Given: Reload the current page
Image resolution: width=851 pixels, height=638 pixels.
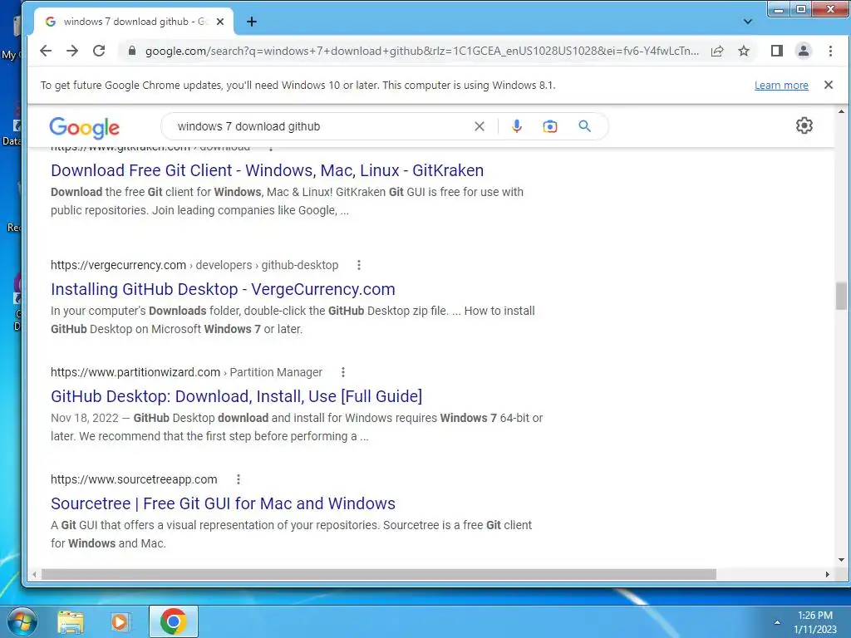Looking at the screenshot, I should click(x=99, y=51).
